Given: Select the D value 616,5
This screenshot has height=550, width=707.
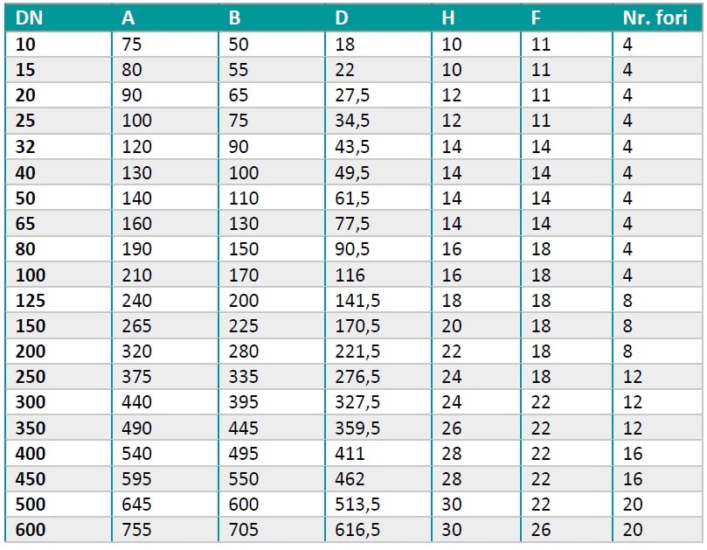Looking at the screenshot, I should tap(357, 530).
